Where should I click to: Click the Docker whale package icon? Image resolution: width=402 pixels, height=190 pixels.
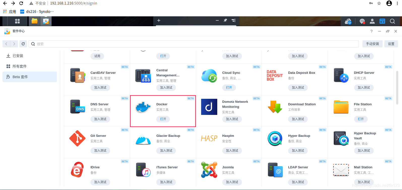point(143,107)
